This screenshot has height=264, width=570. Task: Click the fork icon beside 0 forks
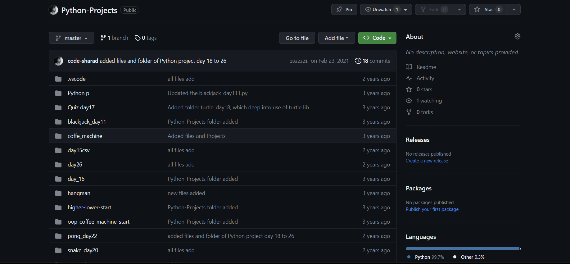(409, 112)
